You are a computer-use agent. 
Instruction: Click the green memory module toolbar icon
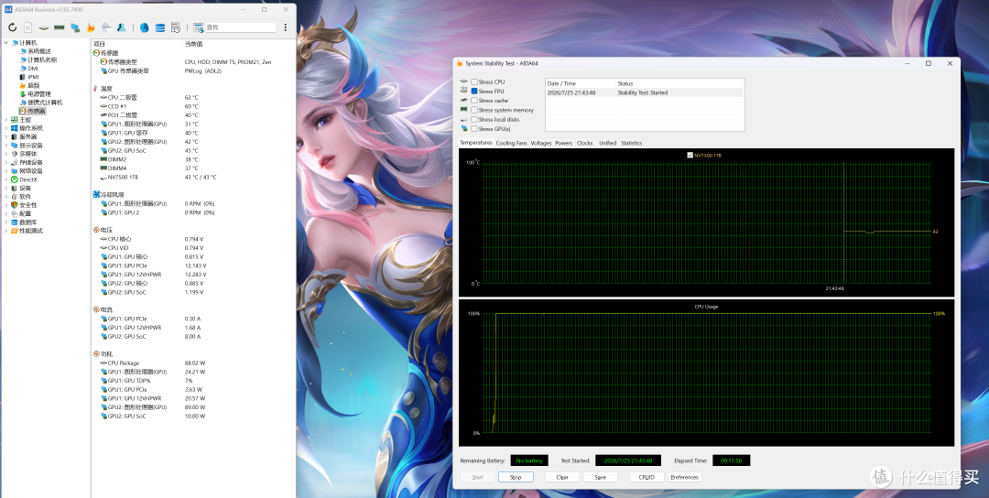60,27
